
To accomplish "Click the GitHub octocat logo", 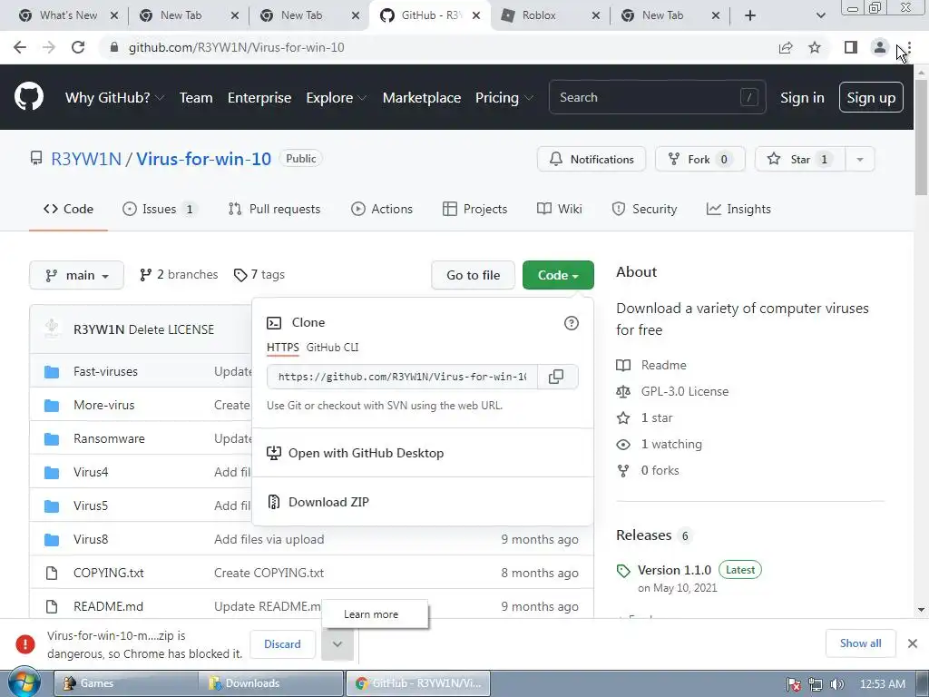I will [29, 97].
